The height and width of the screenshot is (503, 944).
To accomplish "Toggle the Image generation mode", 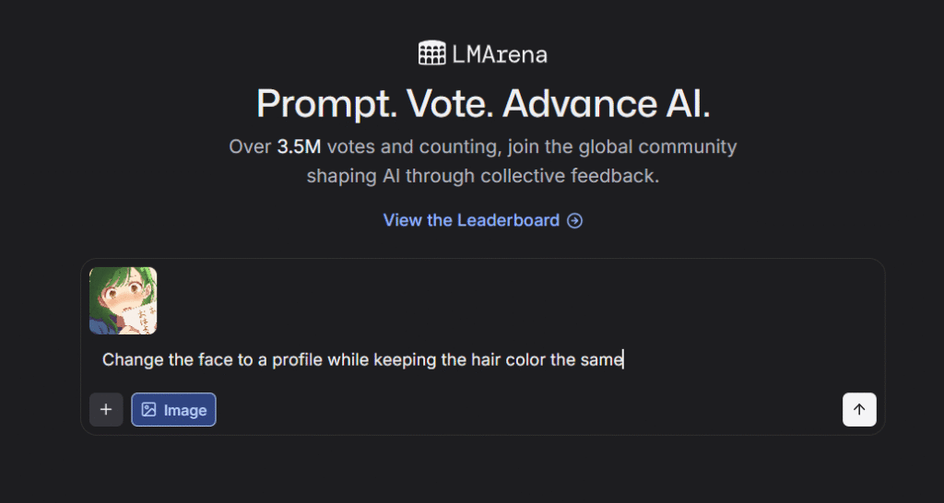I will click(173, 410).
